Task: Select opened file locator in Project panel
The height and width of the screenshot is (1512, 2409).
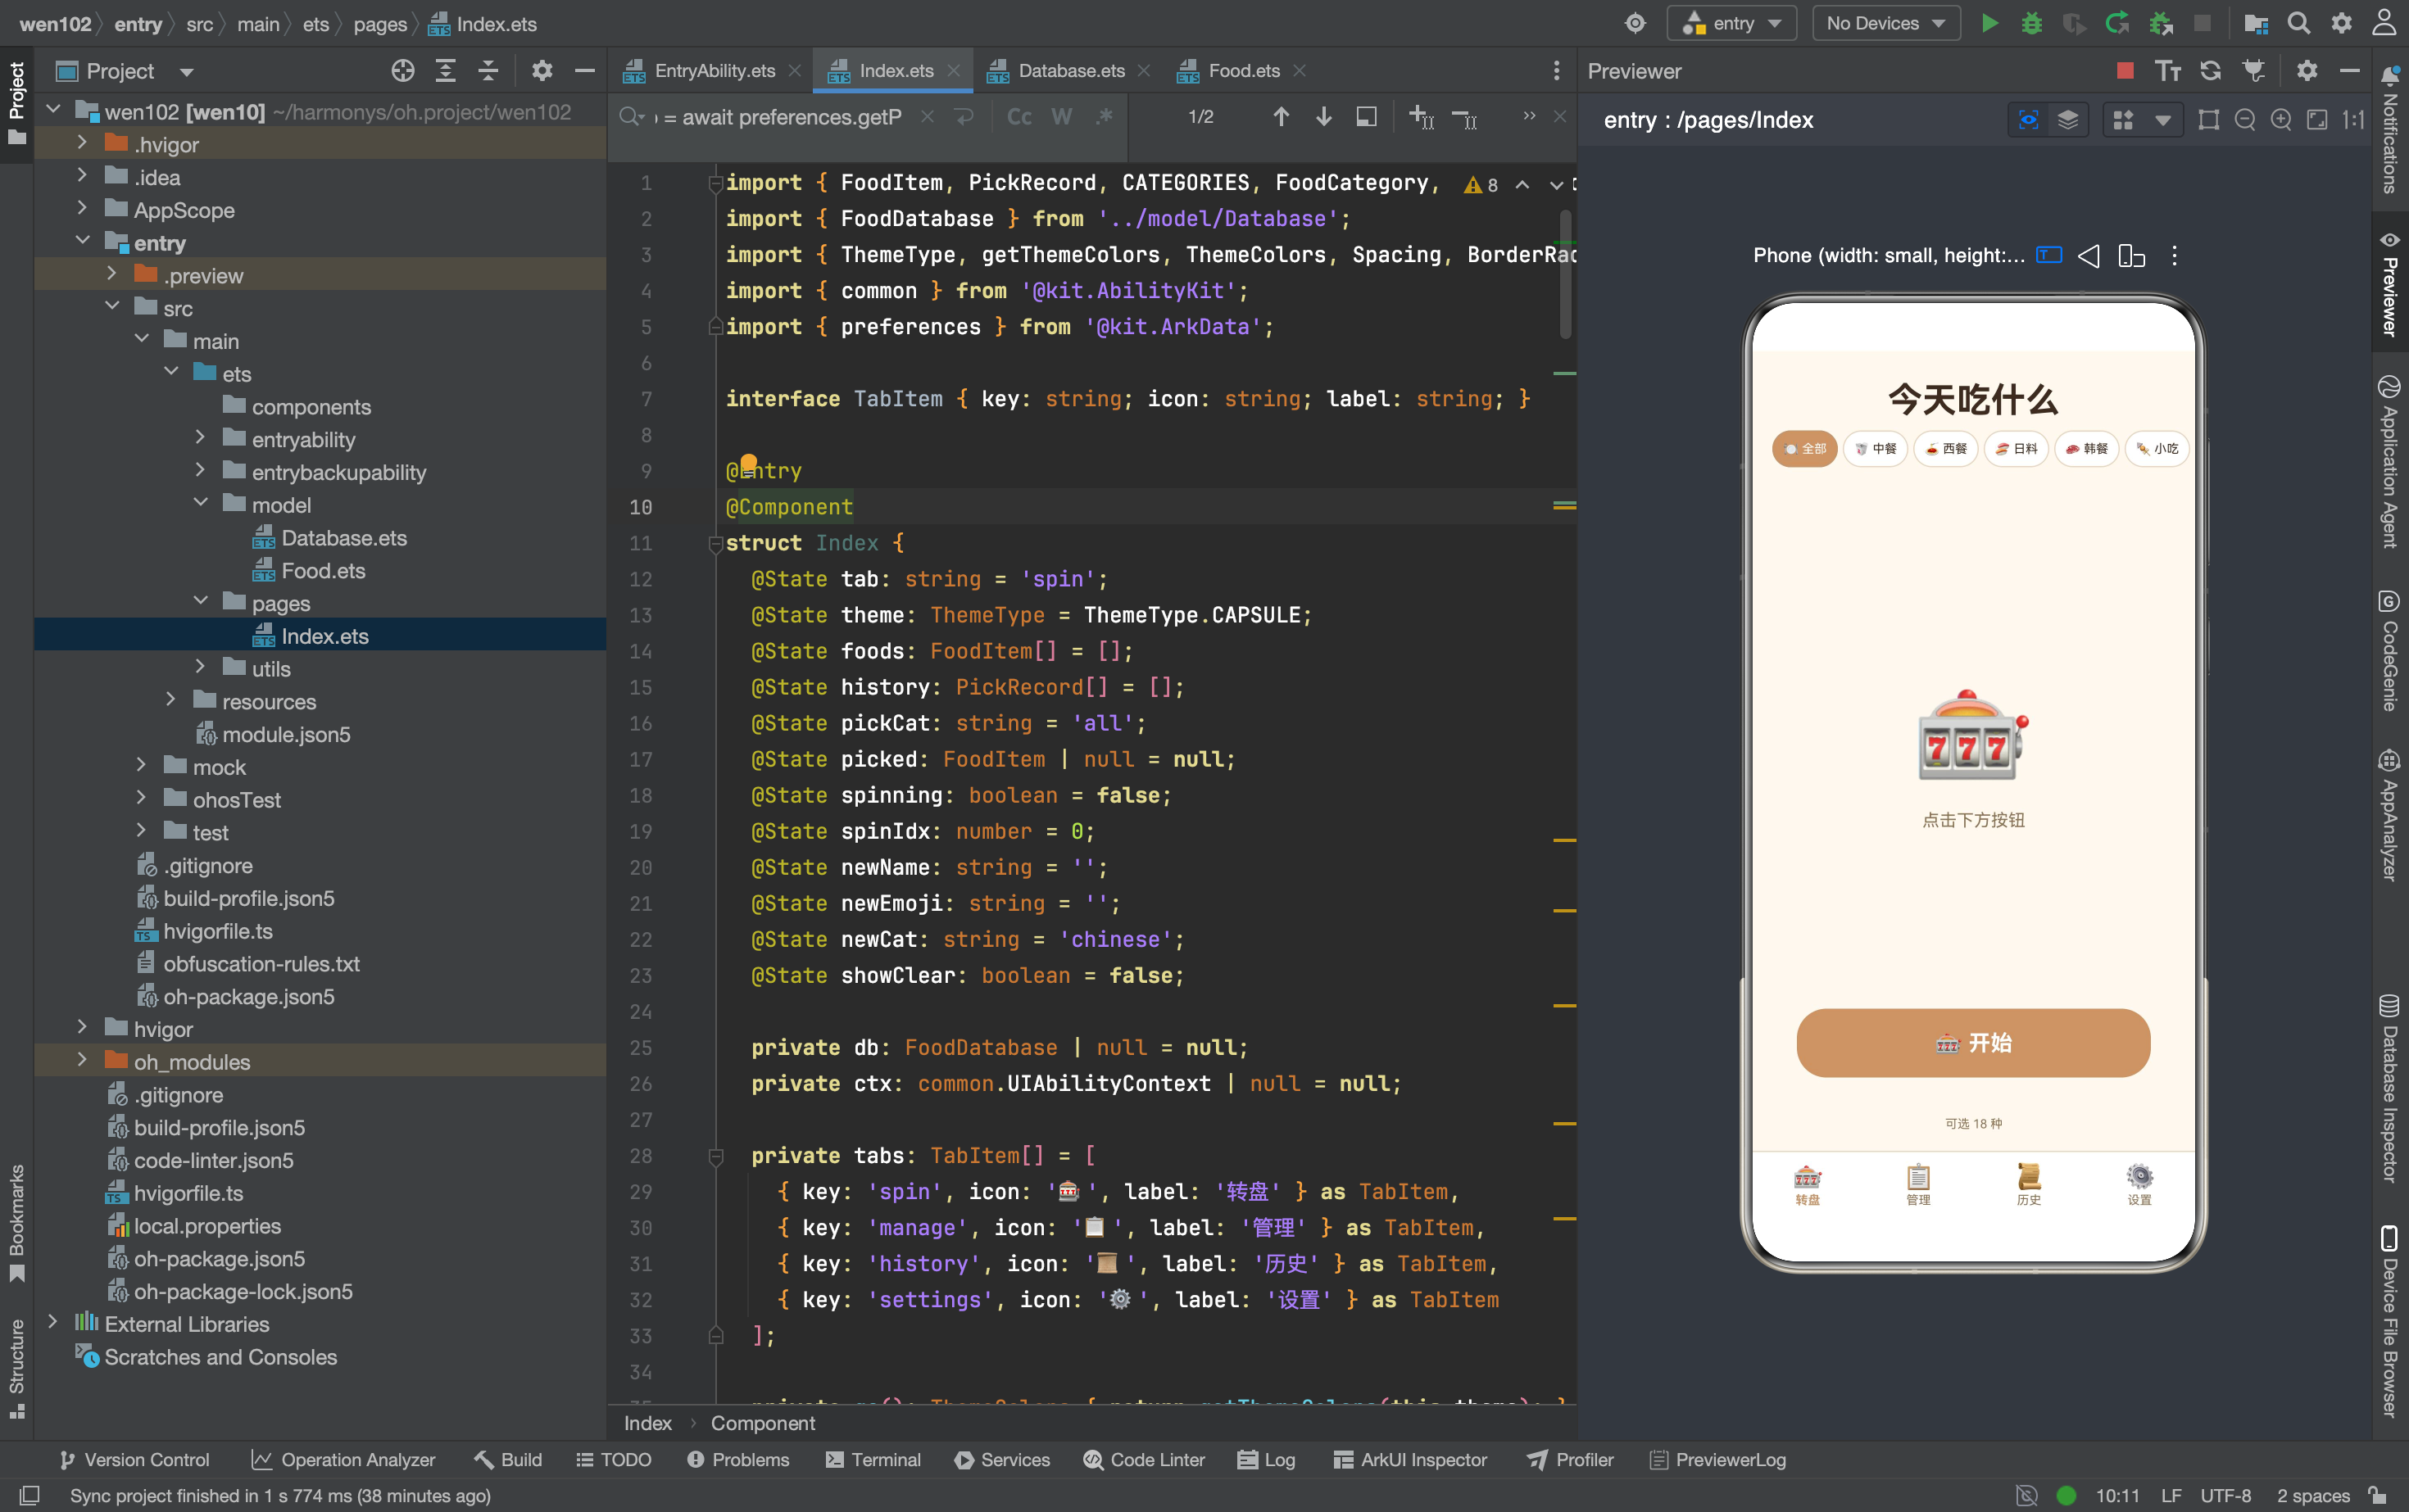Action: pos(403,71)
